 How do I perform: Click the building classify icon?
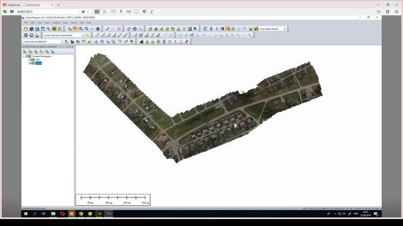click(164, 41)
